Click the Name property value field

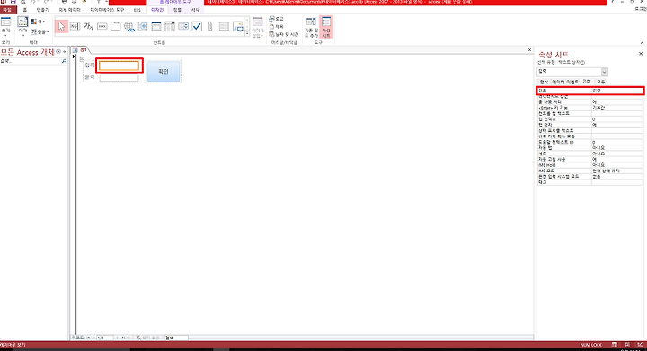click(616, 91)
